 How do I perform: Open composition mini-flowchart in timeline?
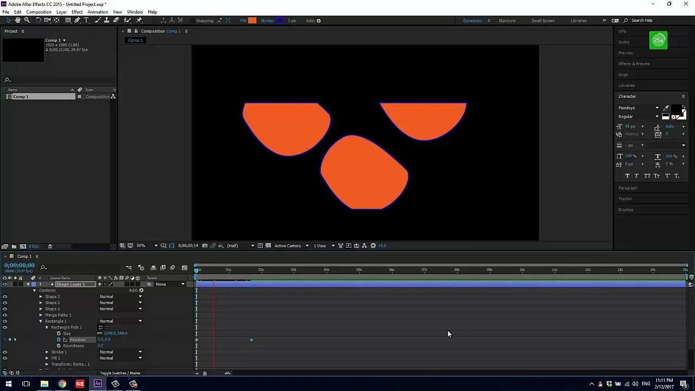pos(129,267)
